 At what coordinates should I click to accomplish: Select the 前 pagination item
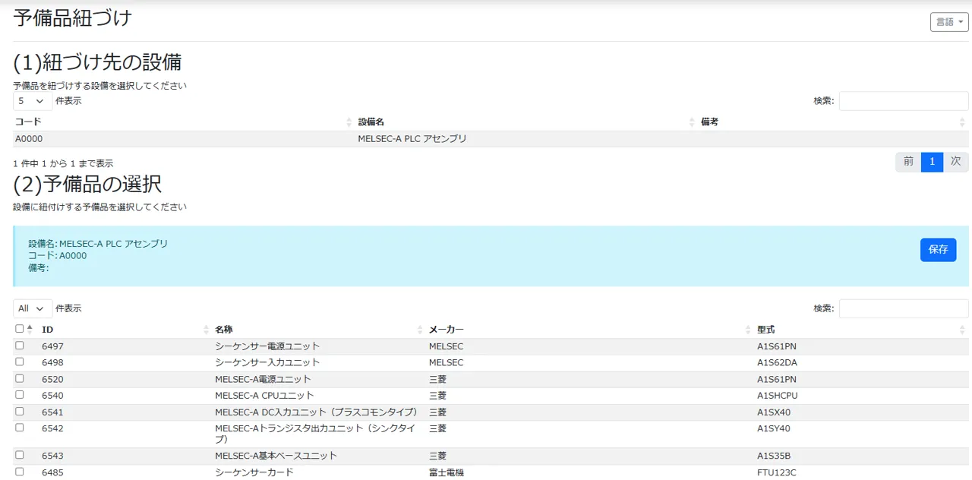click(907, 162)
